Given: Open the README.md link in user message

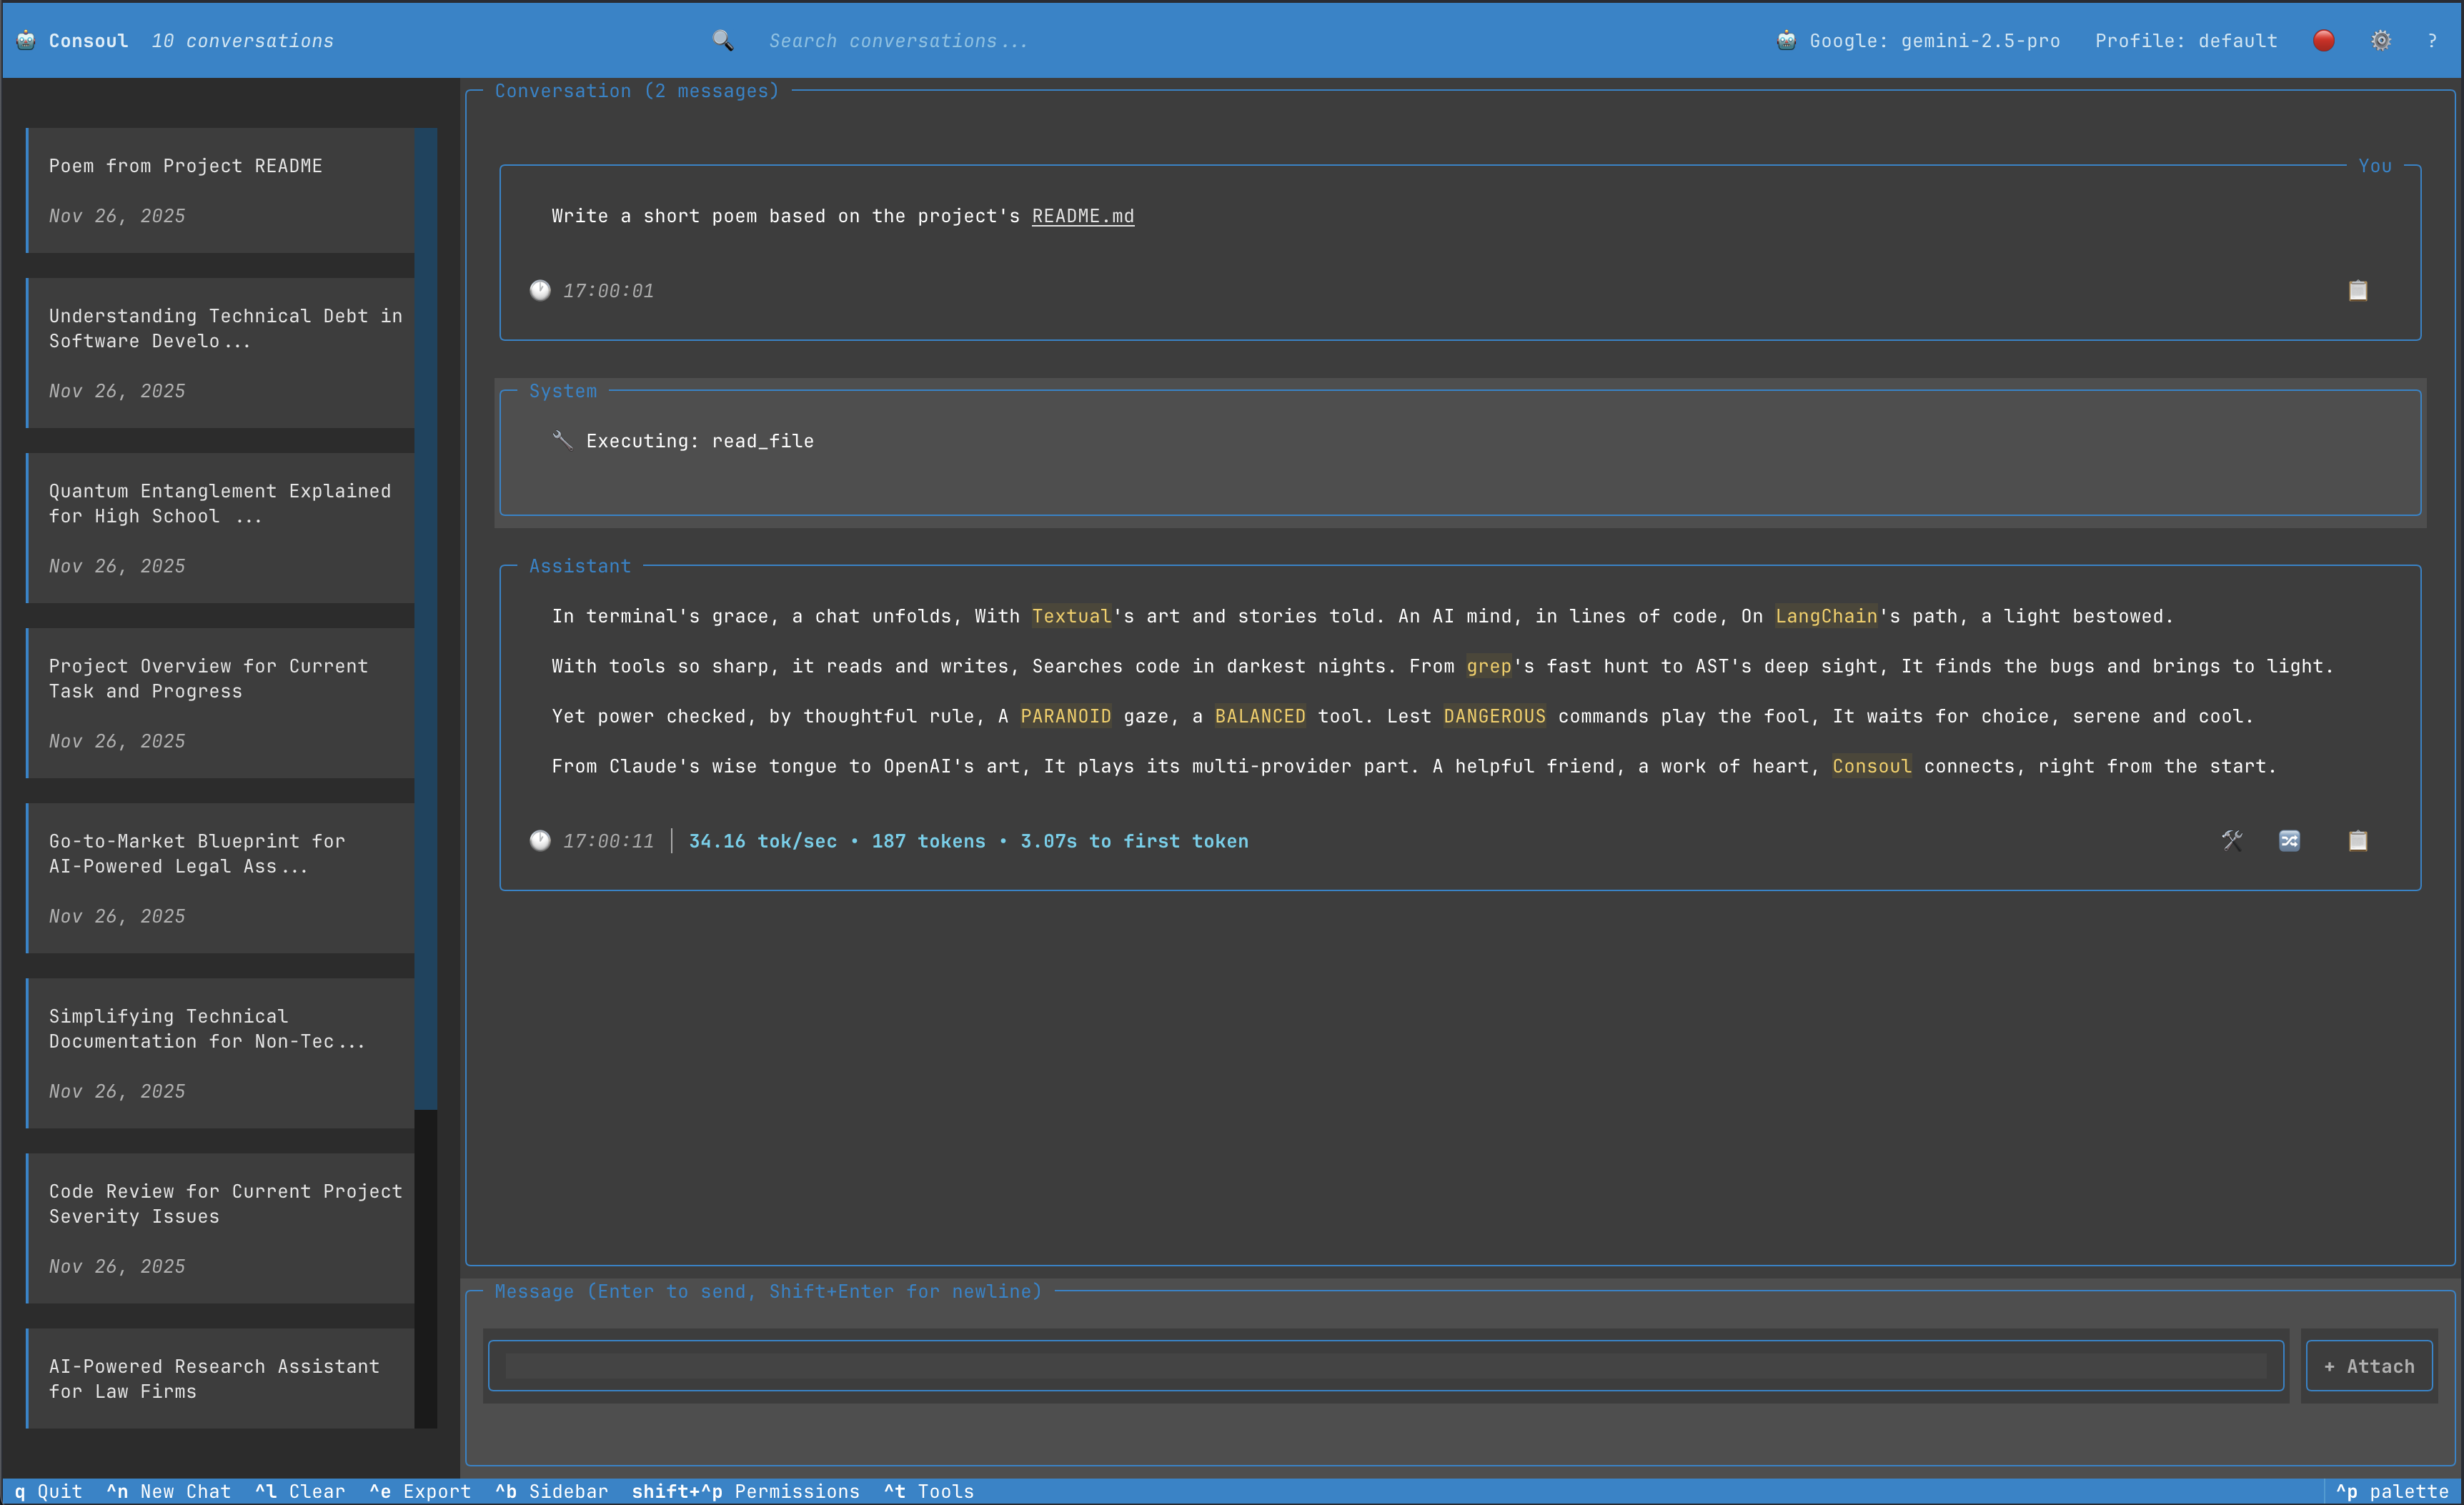Looking at the screenshot, I should [1082, 216].
